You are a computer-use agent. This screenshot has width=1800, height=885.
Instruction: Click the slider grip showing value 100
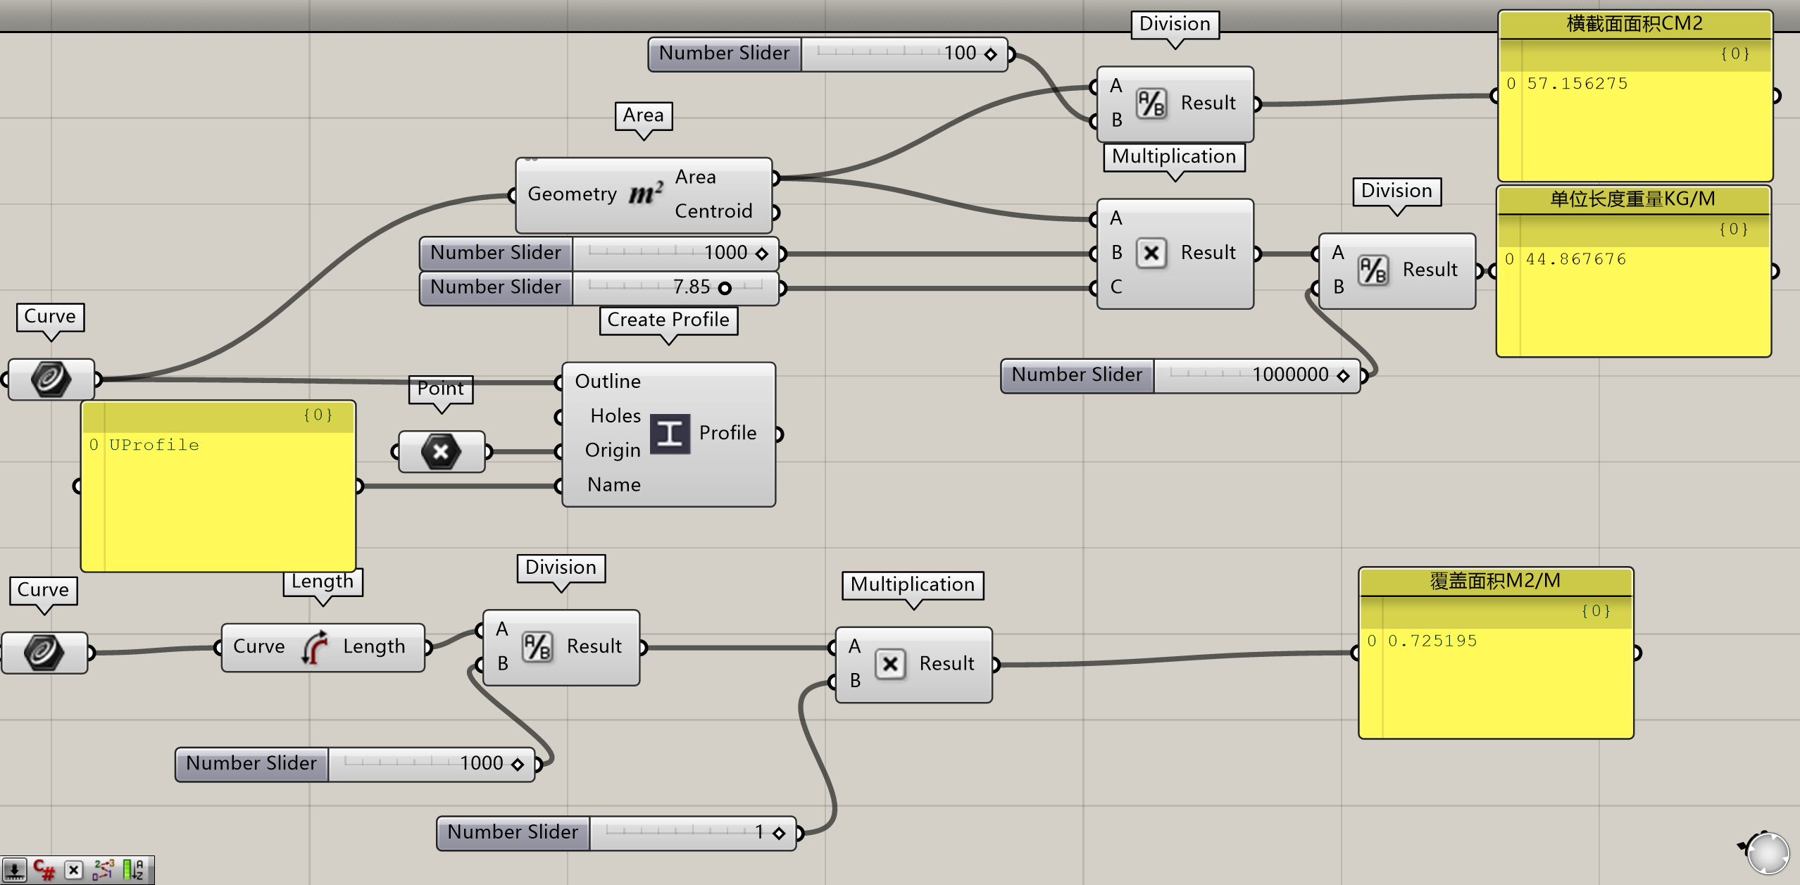pos(990,54)
